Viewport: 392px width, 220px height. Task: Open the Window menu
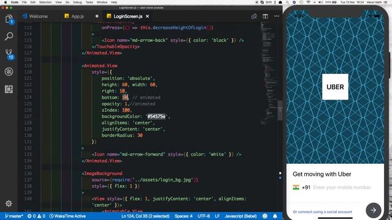click(102, 2)
